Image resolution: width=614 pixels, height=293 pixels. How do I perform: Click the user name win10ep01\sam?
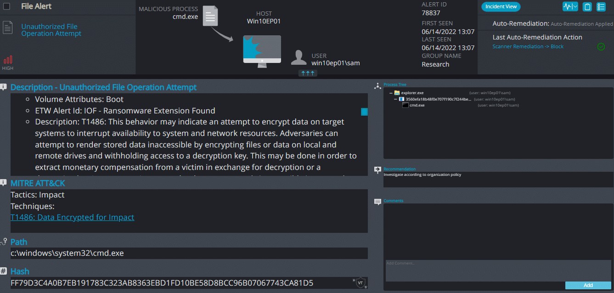pyautogui.click(x=336, y=63)
